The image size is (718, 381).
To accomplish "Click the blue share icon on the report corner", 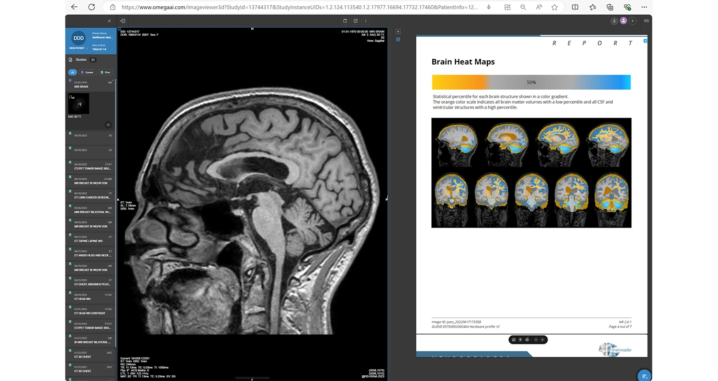I will (645, 41).
